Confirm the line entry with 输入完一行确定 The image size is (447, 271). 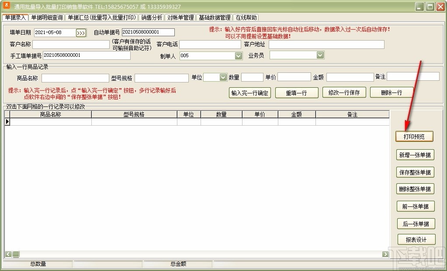click(249, 93)
